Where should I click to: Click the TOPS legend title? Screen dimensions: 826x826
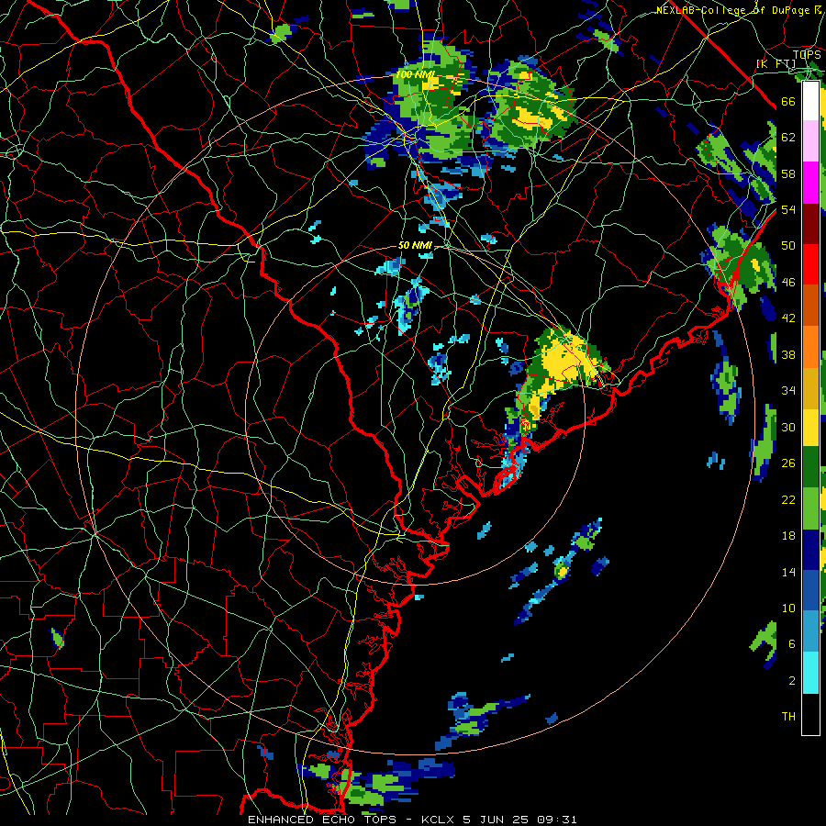click(x=806, y=54)
